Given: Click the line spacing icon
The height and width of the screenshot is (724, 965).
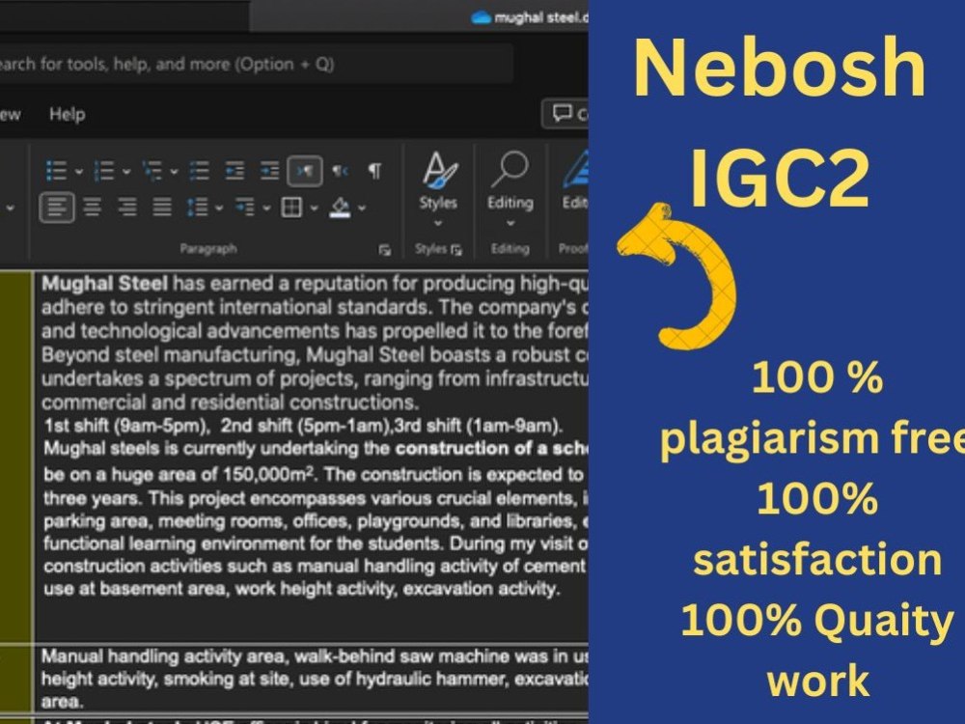Looking at the screenshot, I should (197, 207).
